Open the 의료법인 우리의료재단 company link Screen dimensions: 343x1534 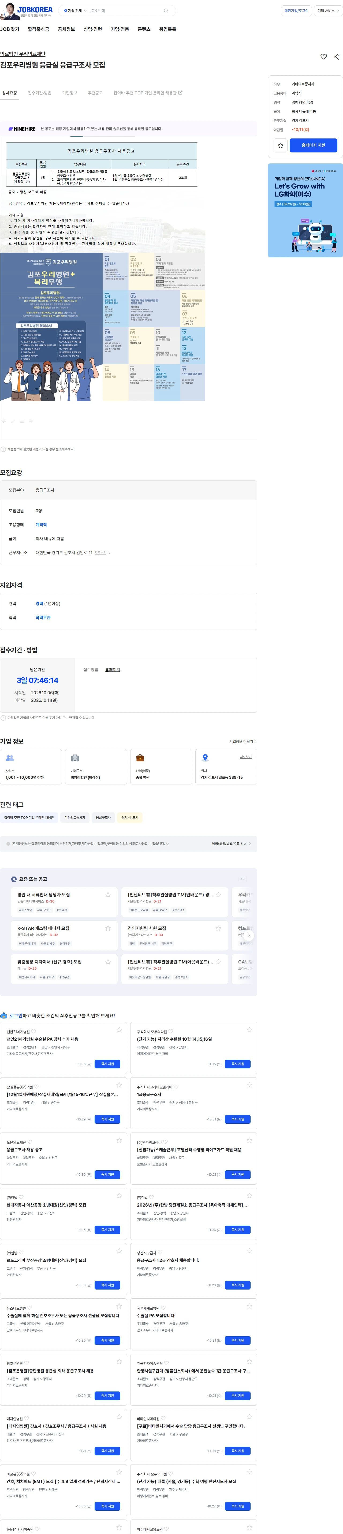[23, 54]
